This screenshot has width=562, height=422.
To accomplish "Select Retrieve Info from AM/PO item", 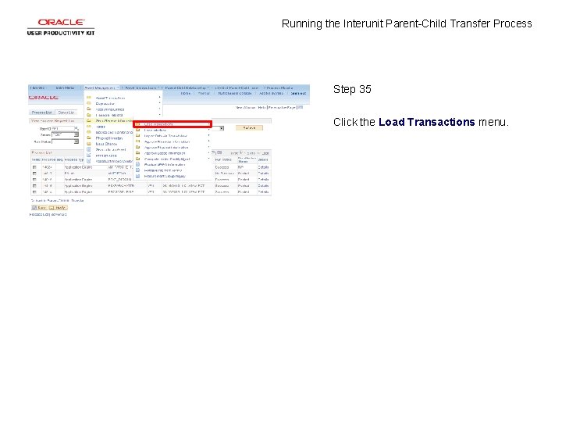I will (163, 170).
